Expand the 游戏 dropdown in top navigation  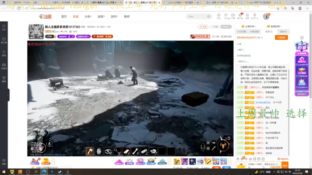point(114,16)
